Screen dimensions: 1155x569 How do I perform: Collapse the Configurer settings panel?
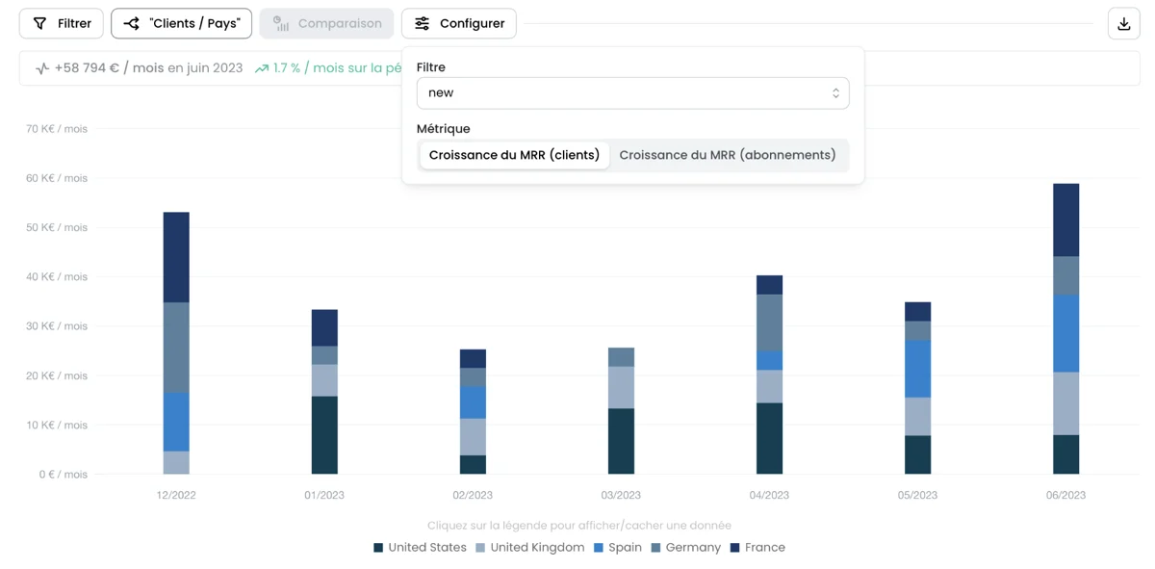point(459,23)
